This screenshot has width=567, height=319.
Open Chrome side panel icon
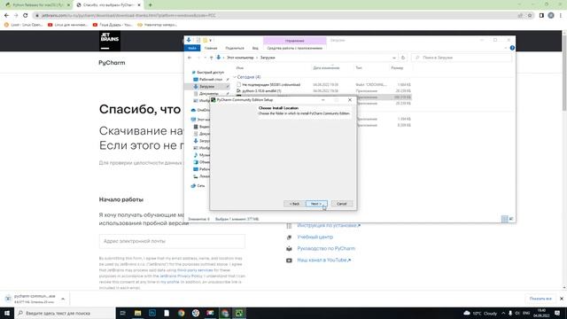click(541, 16)
